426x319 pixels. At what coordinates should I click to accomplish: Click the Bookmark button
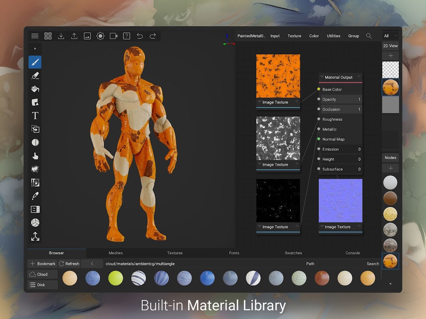point(42,264)
